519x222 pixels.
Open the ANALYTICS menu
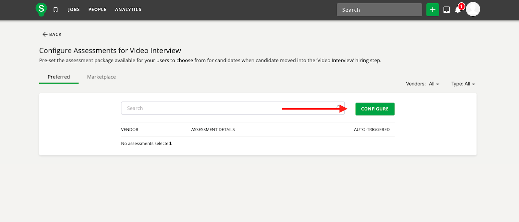point(128,10)
